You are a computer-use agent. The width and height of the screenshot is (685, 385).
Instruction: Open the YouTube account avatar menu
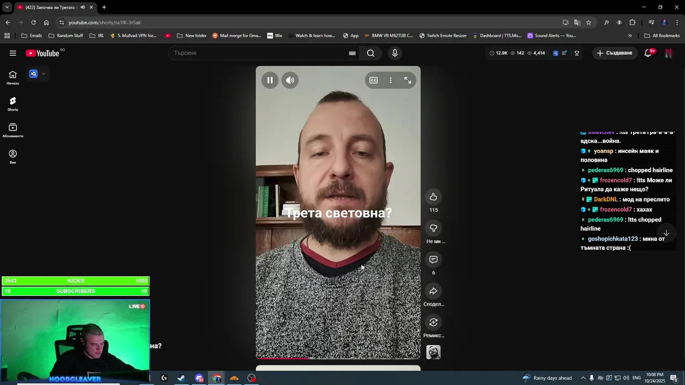668,53
